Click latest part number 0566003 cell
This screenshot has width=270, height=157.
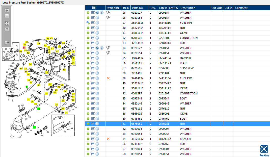(164, 114)
